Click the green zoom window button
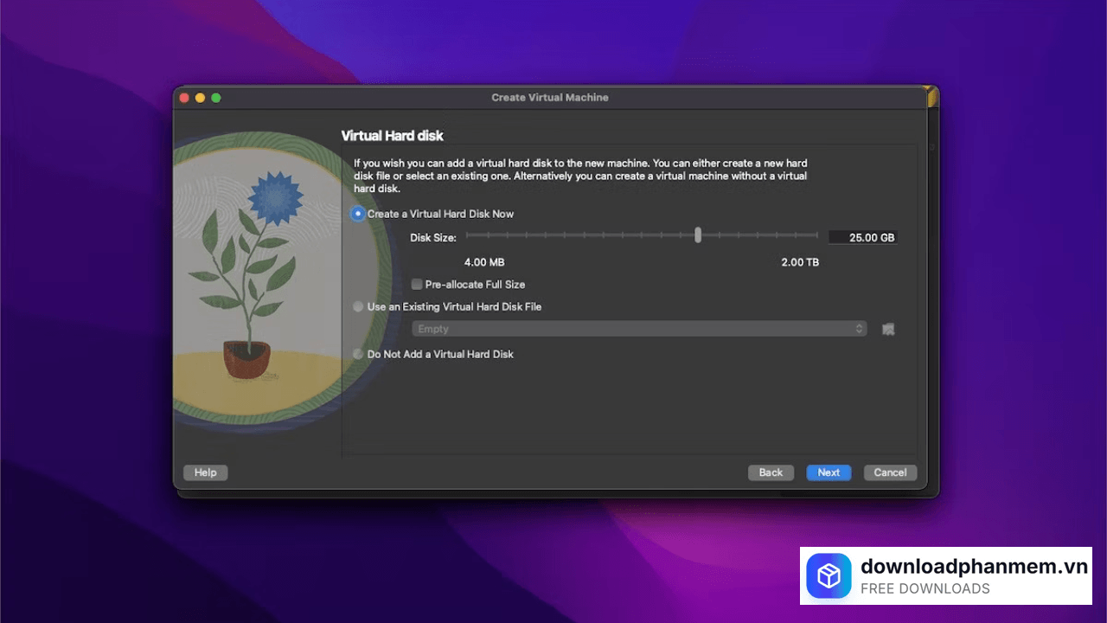This screenshot has height=623, width=1107. [x=214, y=98]
